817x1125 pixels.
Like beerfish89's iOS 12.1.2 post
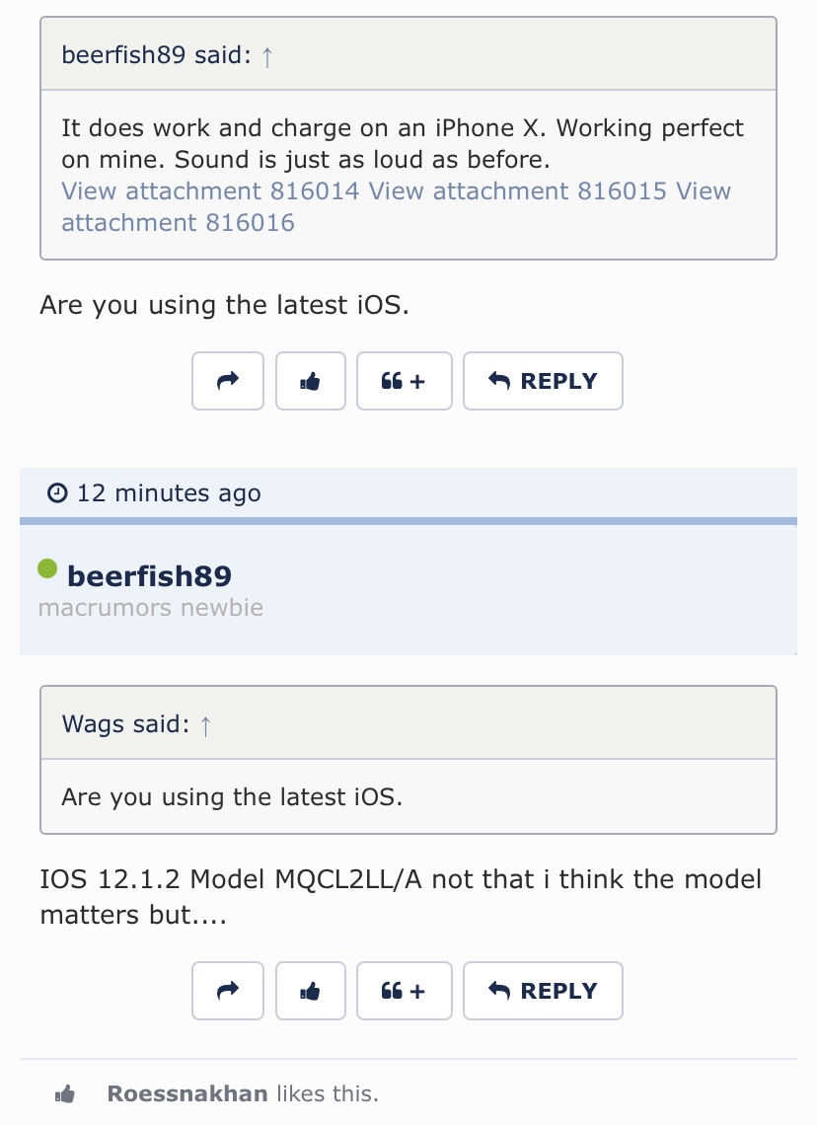coord(311,991)
